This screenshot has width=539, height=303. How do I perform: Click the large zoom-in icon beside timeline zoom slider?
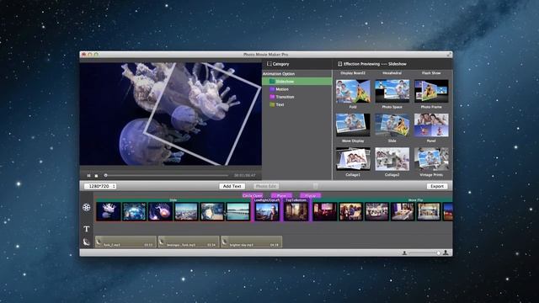click(446, 252)
